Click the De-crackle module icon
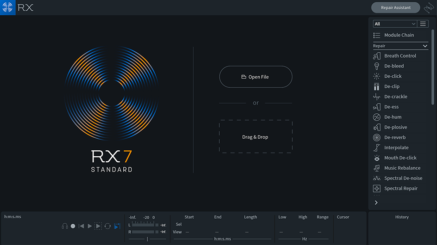 tap(376, 97)
